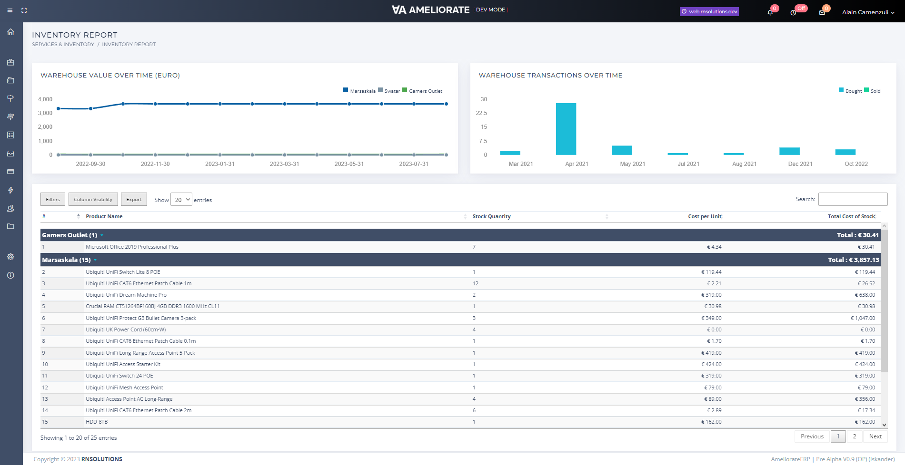
Task: Select Crucial RAM 4GB DDR3 product row
Action: point(460,306)
